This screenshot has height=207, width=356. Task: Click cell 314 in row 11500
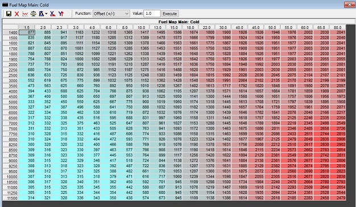tap(27, 198)
